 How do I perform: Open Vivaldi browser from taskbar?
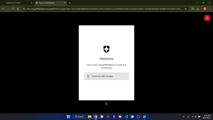pyautogui.click(x=102, y=117)
